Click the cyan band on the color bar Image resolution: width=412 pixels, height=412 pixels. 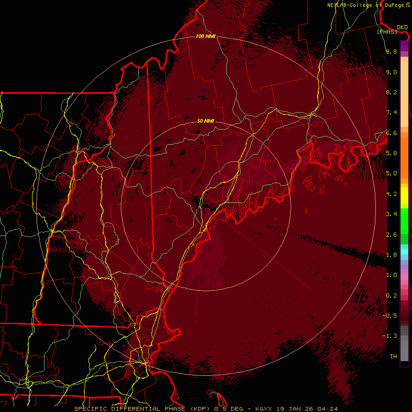(x=404, y=252)
